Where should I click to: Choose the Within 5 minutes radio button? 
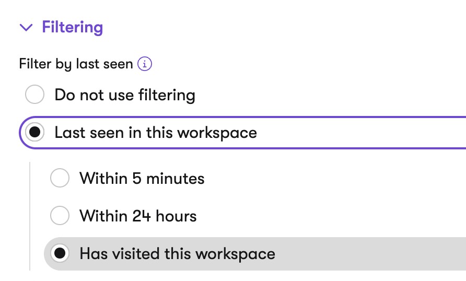pyautogui.click(x=60, y=178)
